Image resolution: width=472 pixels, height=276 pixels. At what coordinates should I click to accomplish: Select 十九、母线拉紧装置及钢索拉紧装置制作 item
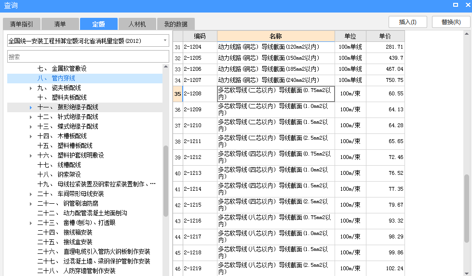[96, 184]
